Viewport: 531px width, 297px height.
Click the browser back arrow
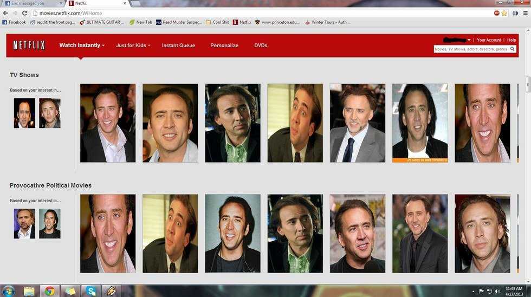[x=5, y=13]
